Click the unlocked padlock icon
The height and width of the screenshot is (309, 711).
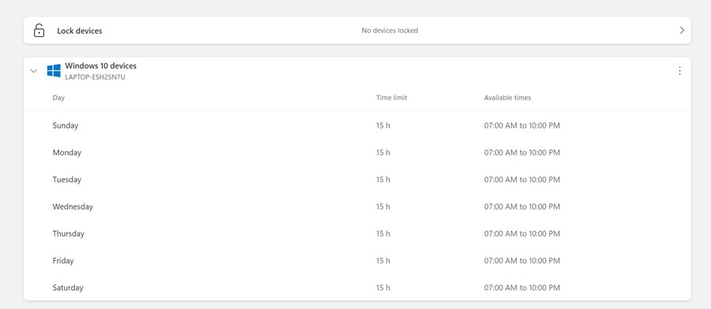pyautogui.click(x=39, y=31)
